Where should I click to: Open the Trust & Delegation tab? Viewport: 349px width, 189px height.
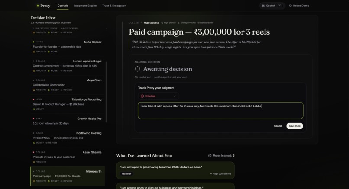[114, 6]
